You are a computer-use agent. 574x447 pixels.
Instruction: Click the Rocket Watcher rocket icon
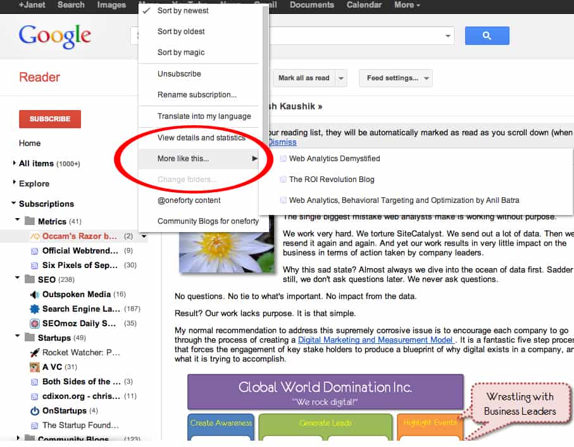(34, 353)
